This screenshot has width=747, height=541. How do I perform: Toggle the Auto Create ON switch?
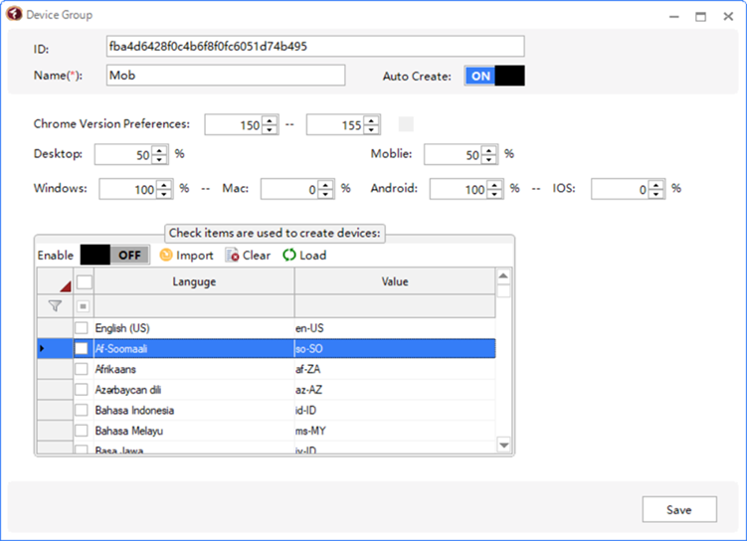[494, 76]
